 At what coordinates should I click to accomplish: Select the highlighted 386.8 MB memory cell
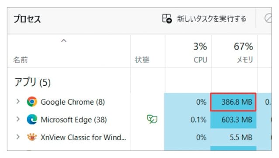[233, 102]
